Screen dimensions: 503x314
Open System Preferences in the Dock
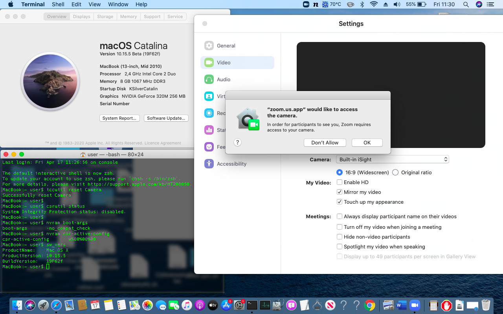239,305
